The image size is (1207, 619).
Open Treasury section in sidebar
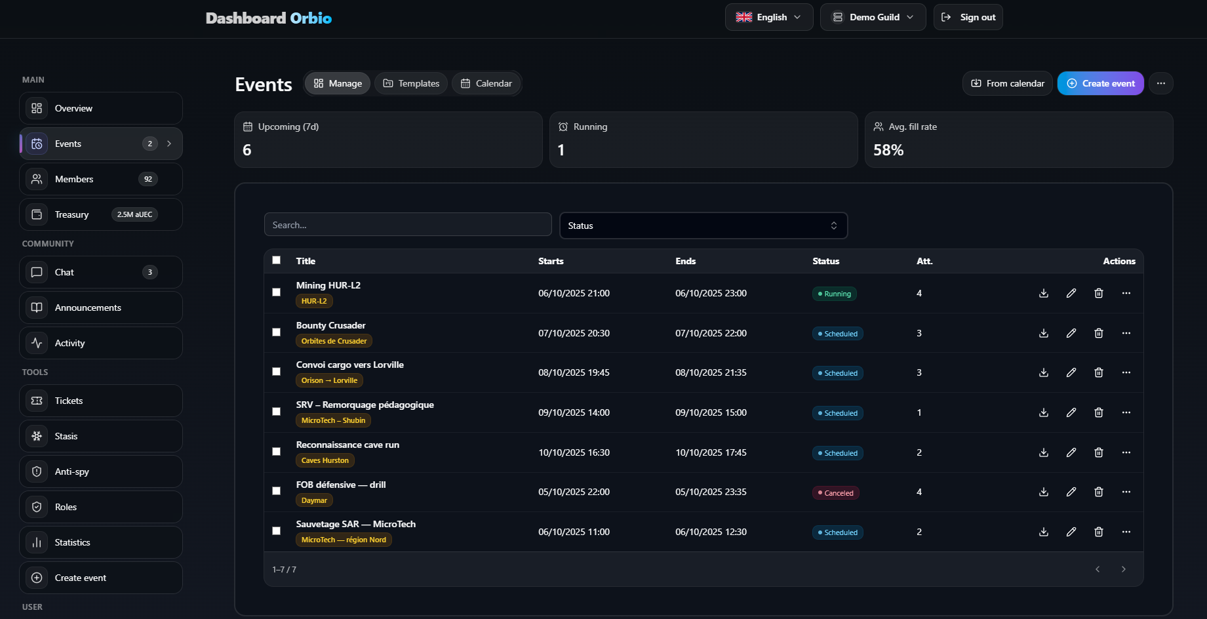101,214
